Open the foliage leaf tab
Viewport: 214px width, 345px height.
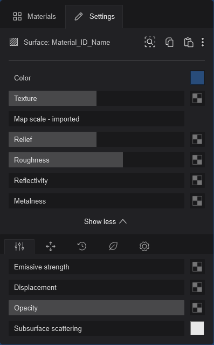click(113, 246)
